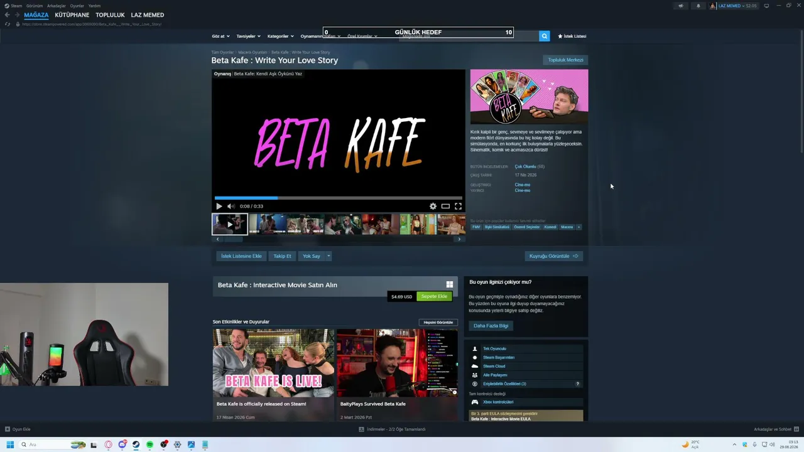Click the Spotify taskbar icon

click(149, 444)
